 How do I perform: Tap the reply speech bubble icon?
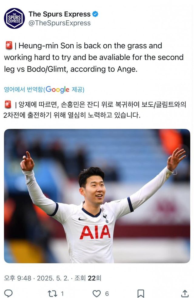pyautogui.click(x=8, y=293)
